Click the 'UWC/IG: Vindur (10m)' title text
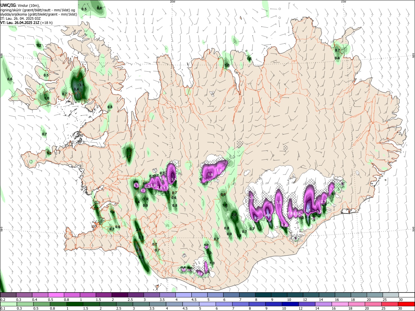415x311 pixels. click(20, 6)
